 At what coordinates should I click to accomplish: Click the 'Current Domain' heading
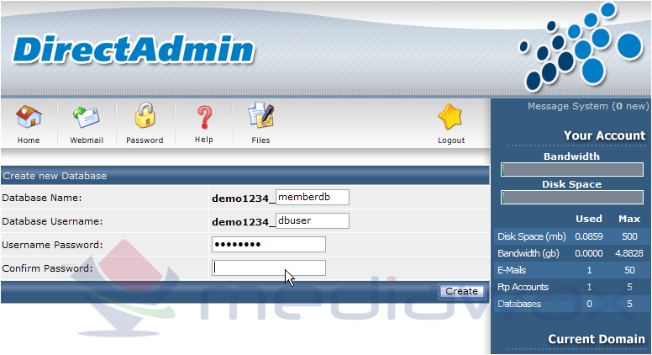pyautogui.click(x=597, y=339)
